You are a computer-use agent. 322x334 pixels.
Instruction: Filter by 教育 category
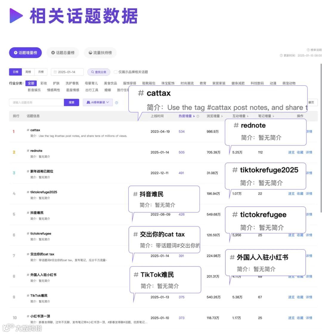(203, 83)
